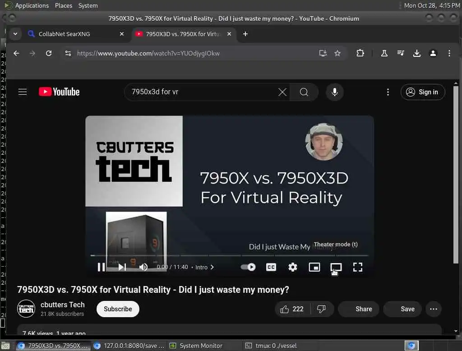Expand the Intro chapter chevron

(212, 267)
